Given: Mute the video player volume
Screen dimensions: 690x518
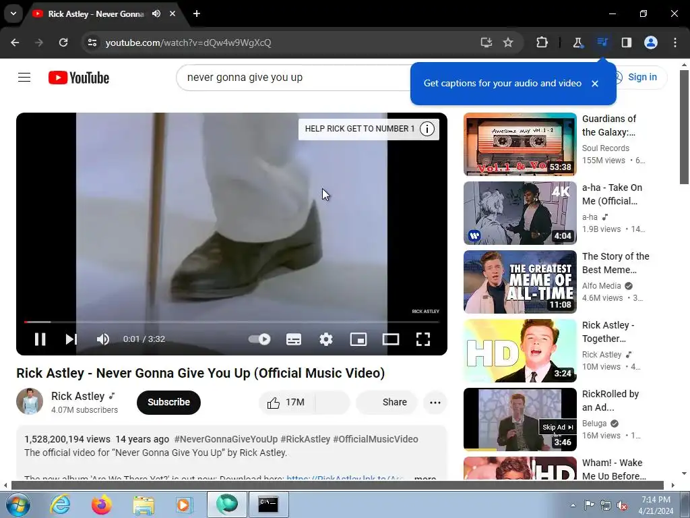Looking at the screenshot, I should pyautogui.click(x=103, y=339).
